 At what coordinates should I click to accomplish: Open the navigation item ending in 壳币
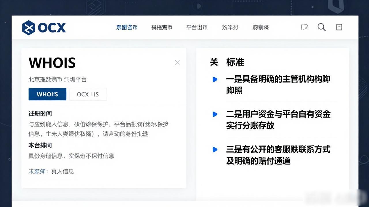tap(162, 27)
